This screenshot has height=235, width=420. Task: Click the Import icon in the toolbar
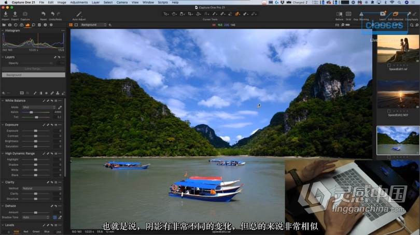coord(5,14)
